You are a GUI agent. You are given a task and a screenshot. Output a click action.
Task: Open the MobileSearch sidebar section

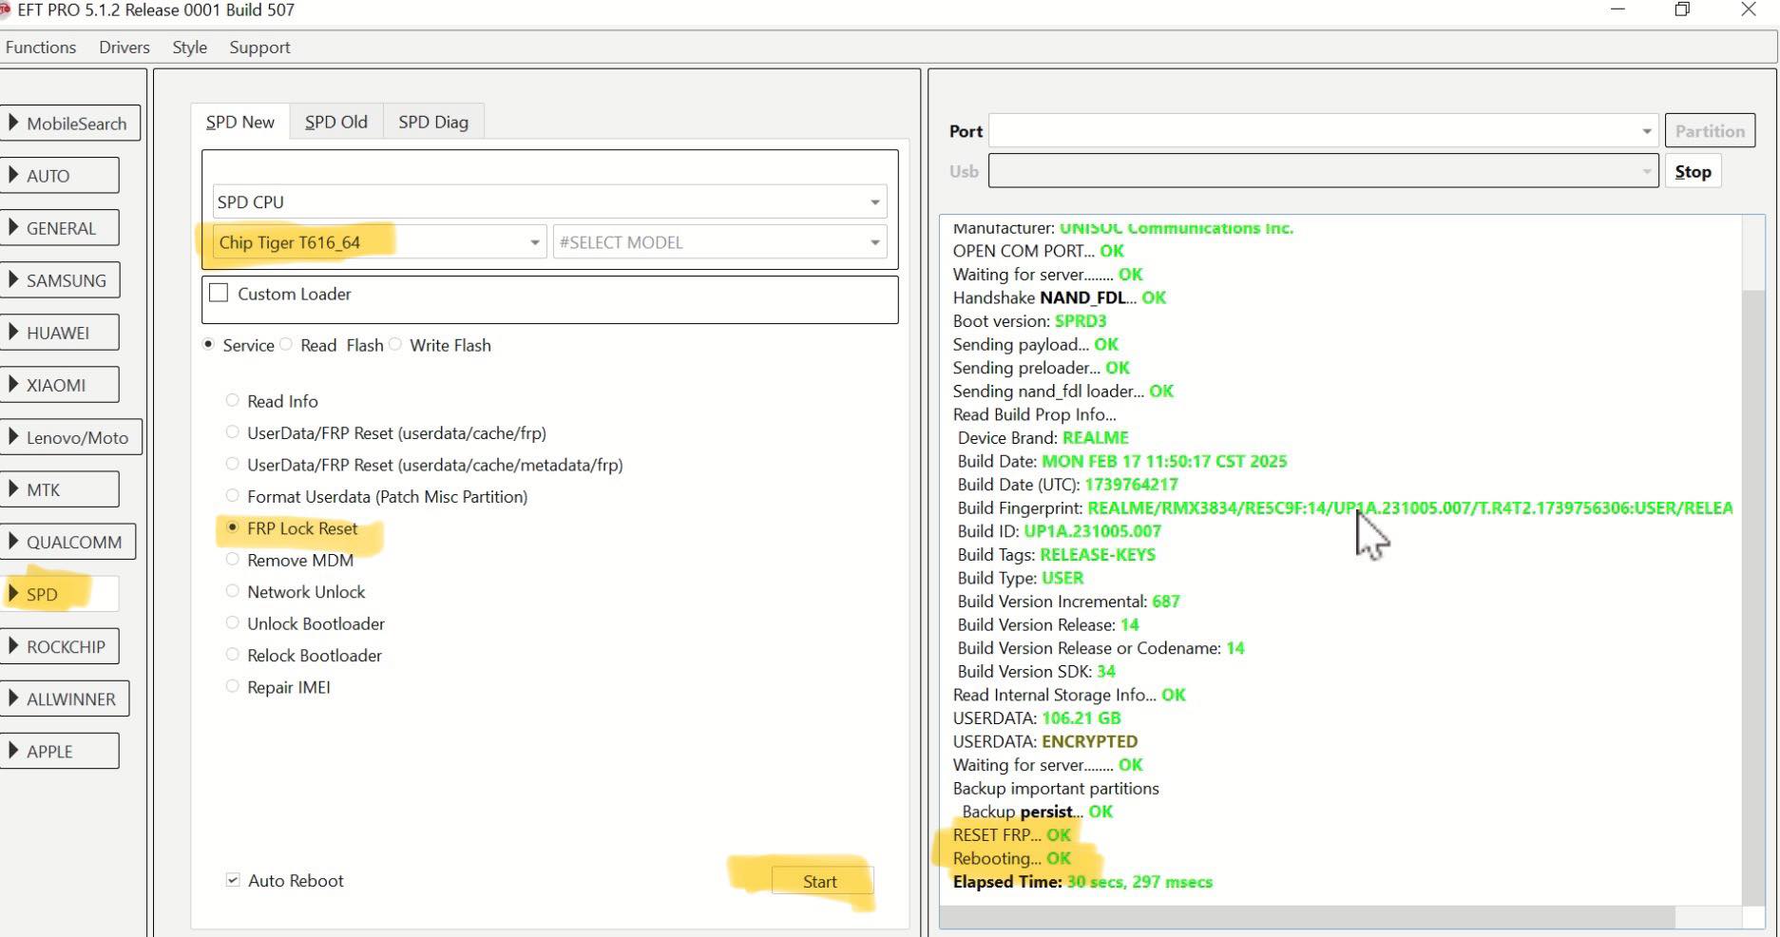point(70,124)
